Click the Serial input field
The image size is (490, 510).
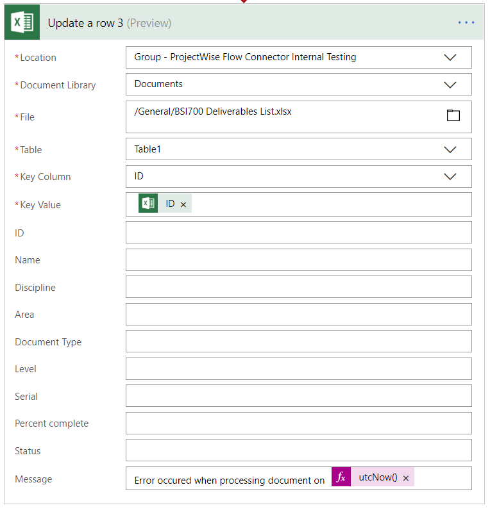click(299, 396)
